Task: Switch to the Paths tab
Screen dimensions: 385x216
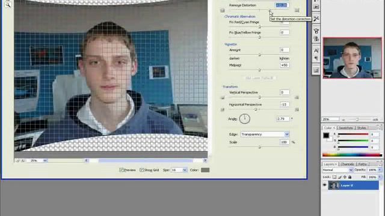Action: [x=362, y=164]
